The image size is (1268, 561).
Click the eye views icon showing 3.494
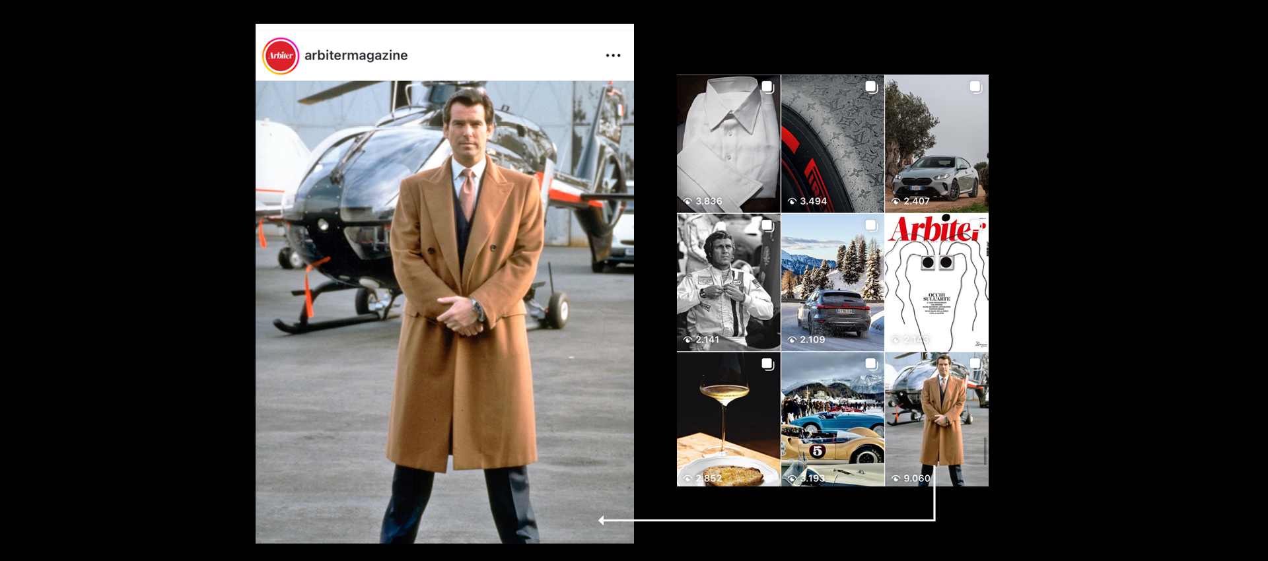(x=792, y=201)
